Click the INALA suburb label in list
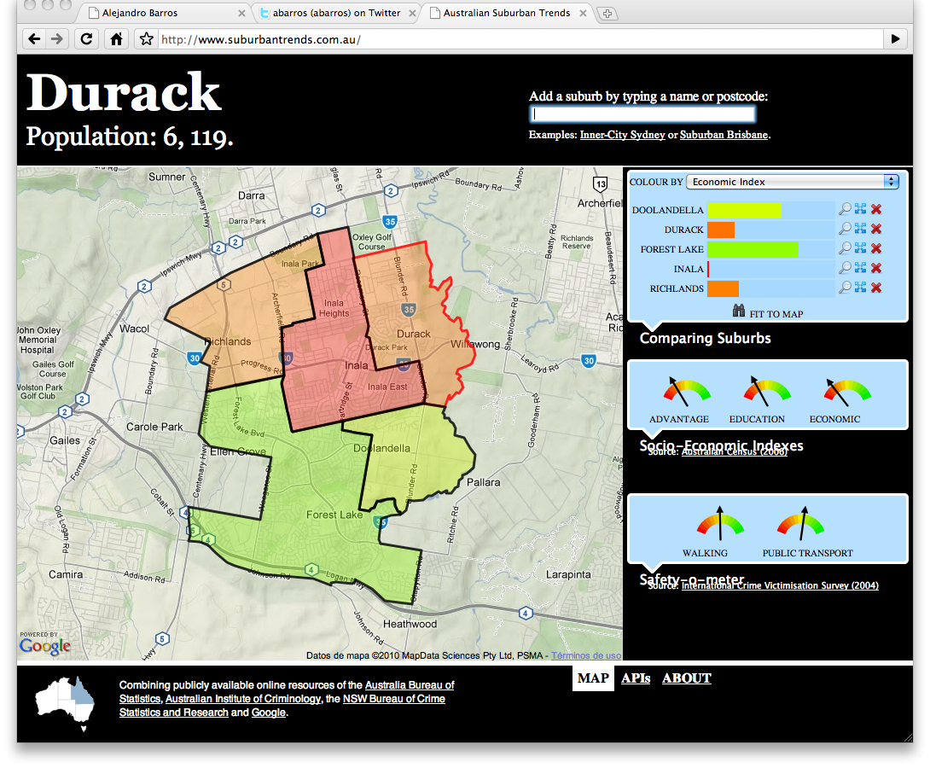Screen dimensions: 930x768 [689, 269]
